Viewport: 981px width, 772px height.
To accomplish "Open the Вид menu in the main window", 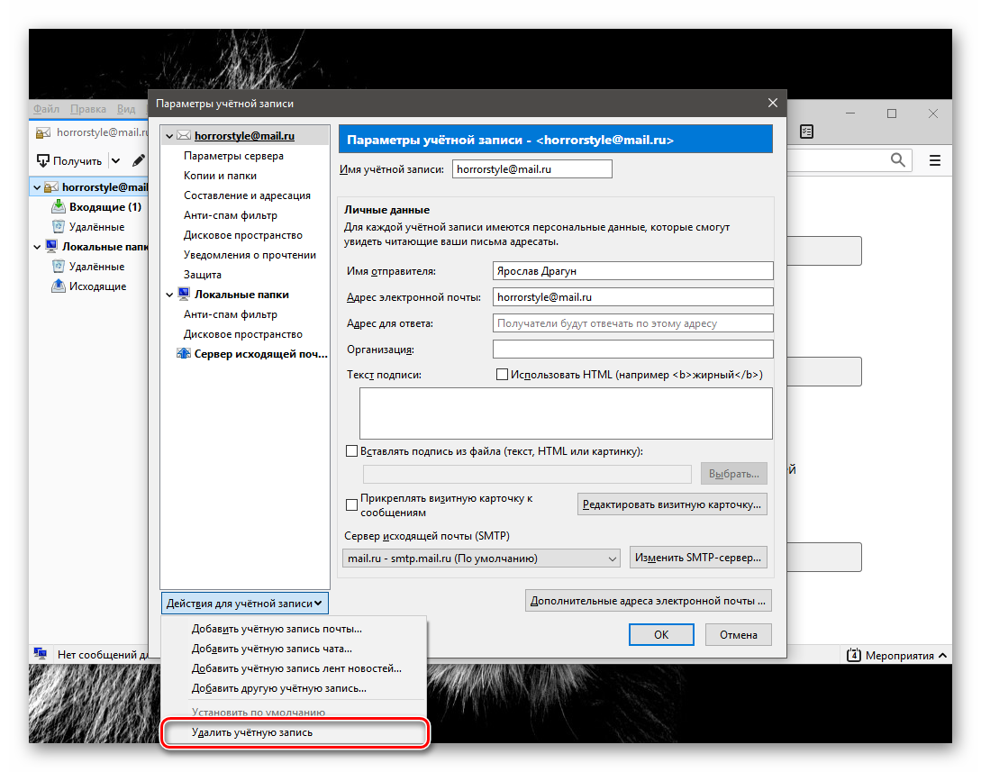I will click(126, 109).
